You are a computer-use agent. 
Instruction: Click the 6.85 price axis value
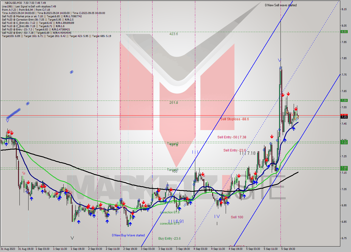[344, 222]
